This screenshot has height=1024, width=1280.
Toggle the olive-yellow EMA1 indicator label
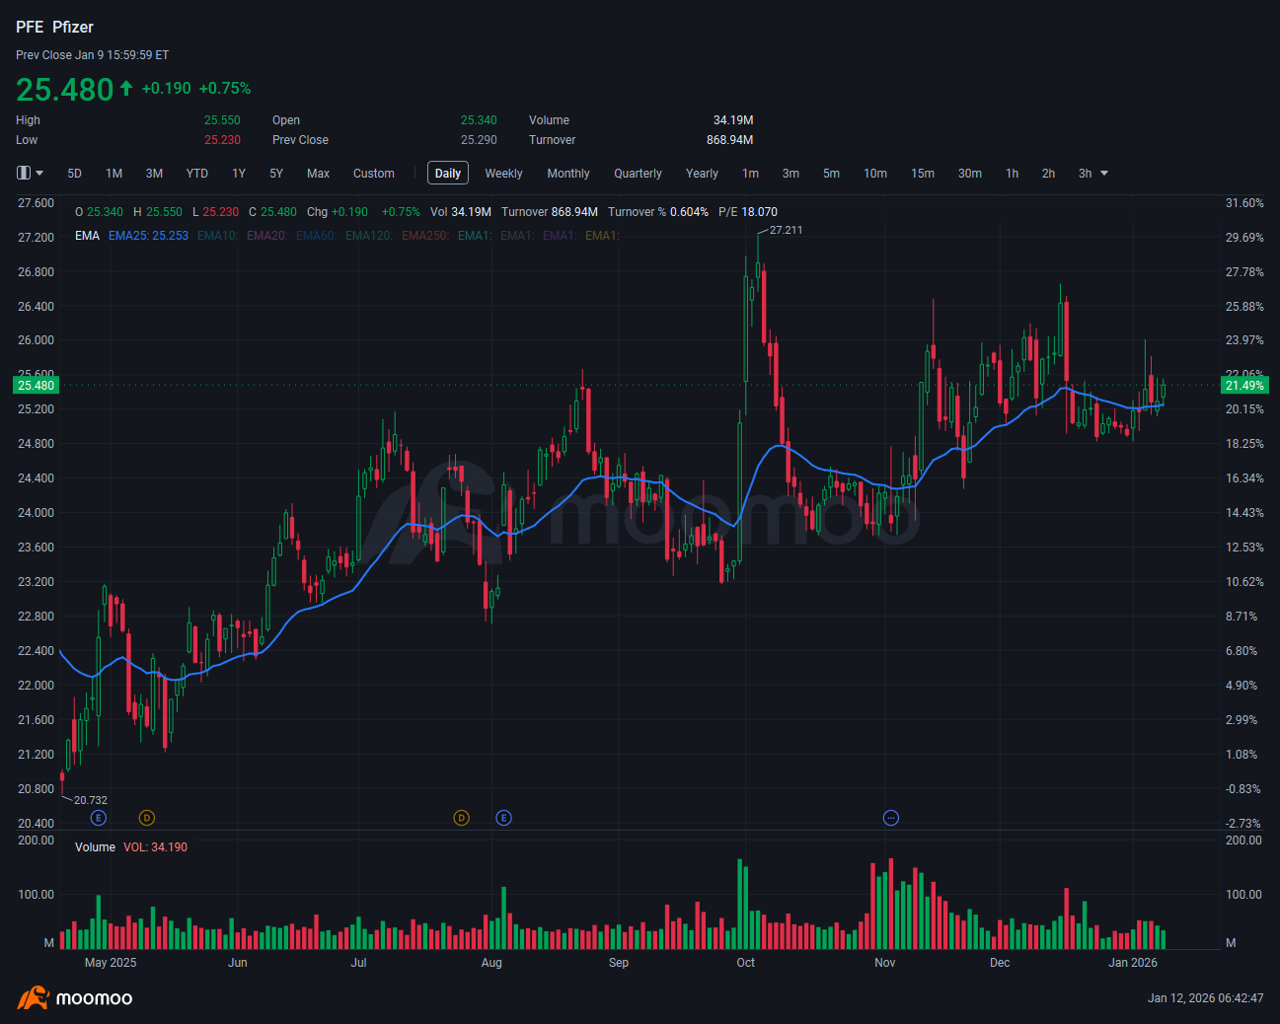click(x=602, y=236)
